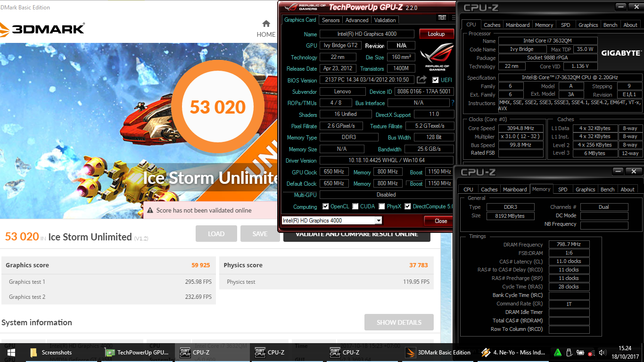This screenshot has width=644, height=362.
Task: Toggle the DirectCompute checkbox
Action: [x=408, y=206]
